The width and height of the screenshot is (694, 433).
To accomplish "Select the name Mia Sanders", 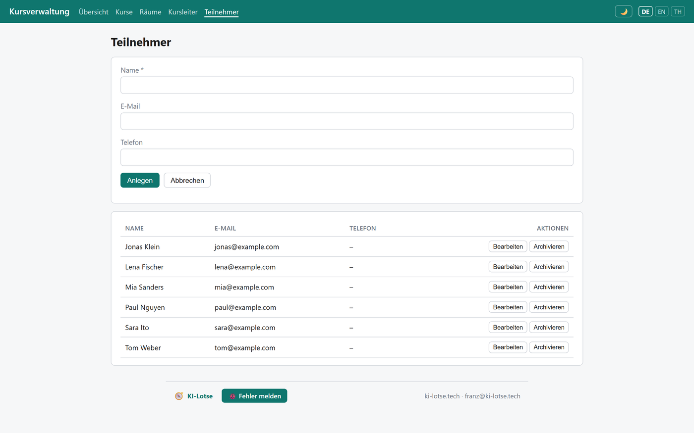I will pos(144,288).
